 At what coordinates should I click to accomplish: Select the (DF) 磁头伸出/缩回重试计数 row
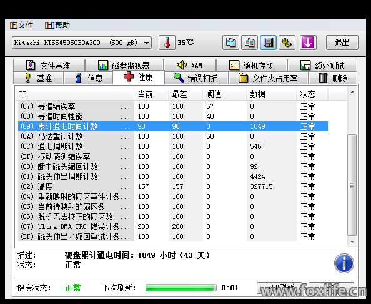(173, 236)
